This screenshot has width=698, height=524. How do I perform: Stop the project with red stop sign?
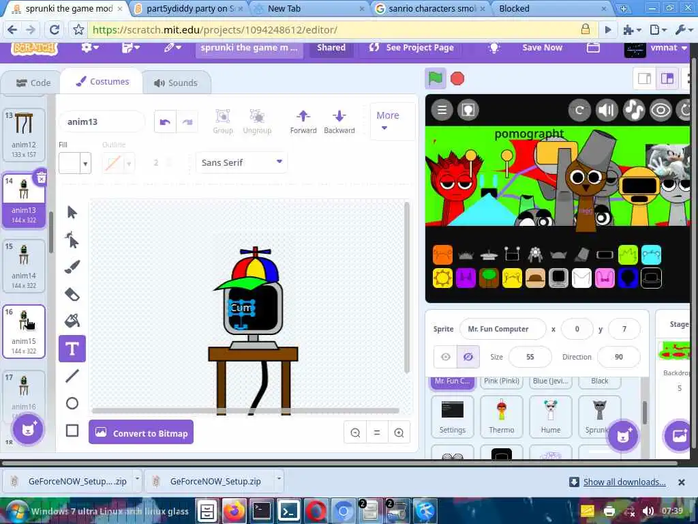(457, 79)
